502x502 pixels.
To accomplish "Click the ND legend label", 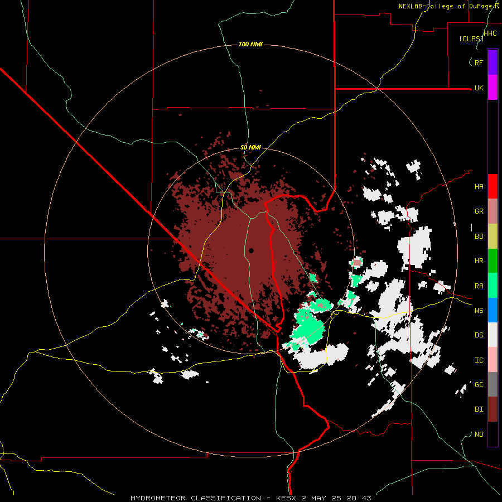I will [479, 435].
